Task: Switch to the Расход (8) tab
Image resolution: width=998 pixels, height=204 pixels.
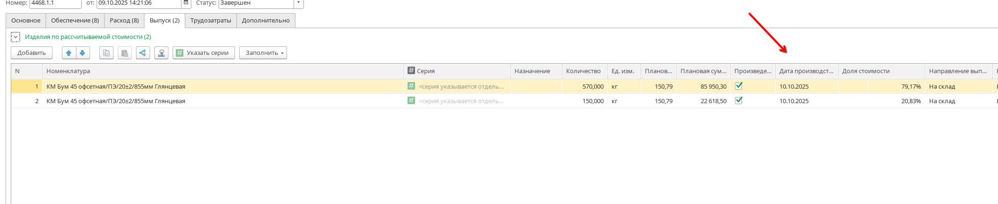Action: click(x=124, y=21)
